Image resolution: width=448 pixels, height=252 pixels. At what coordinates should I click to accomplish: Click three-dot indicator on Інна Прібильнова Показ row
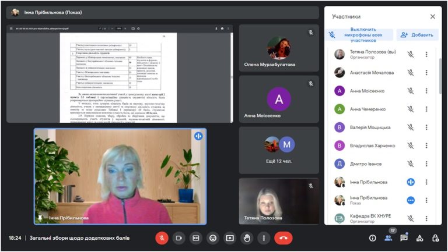411,200
